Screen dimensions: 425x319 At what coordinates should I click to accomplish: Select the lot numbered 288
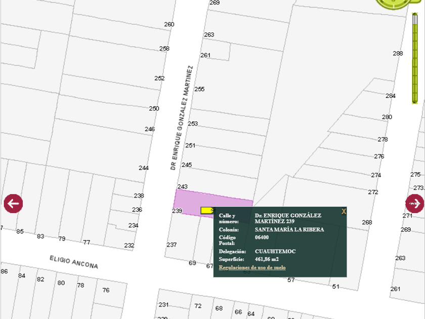398,54
